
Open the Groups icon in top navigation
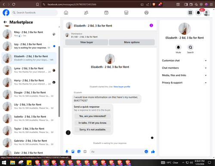click(x=146, y=12)
